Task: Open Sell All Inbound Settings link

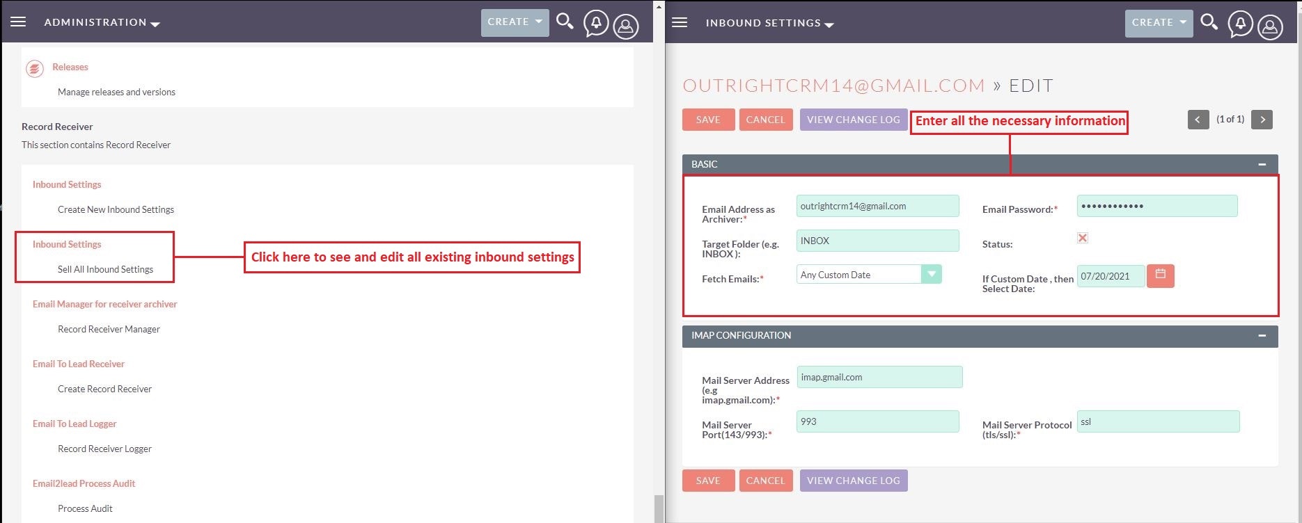Action: [105, 269]
